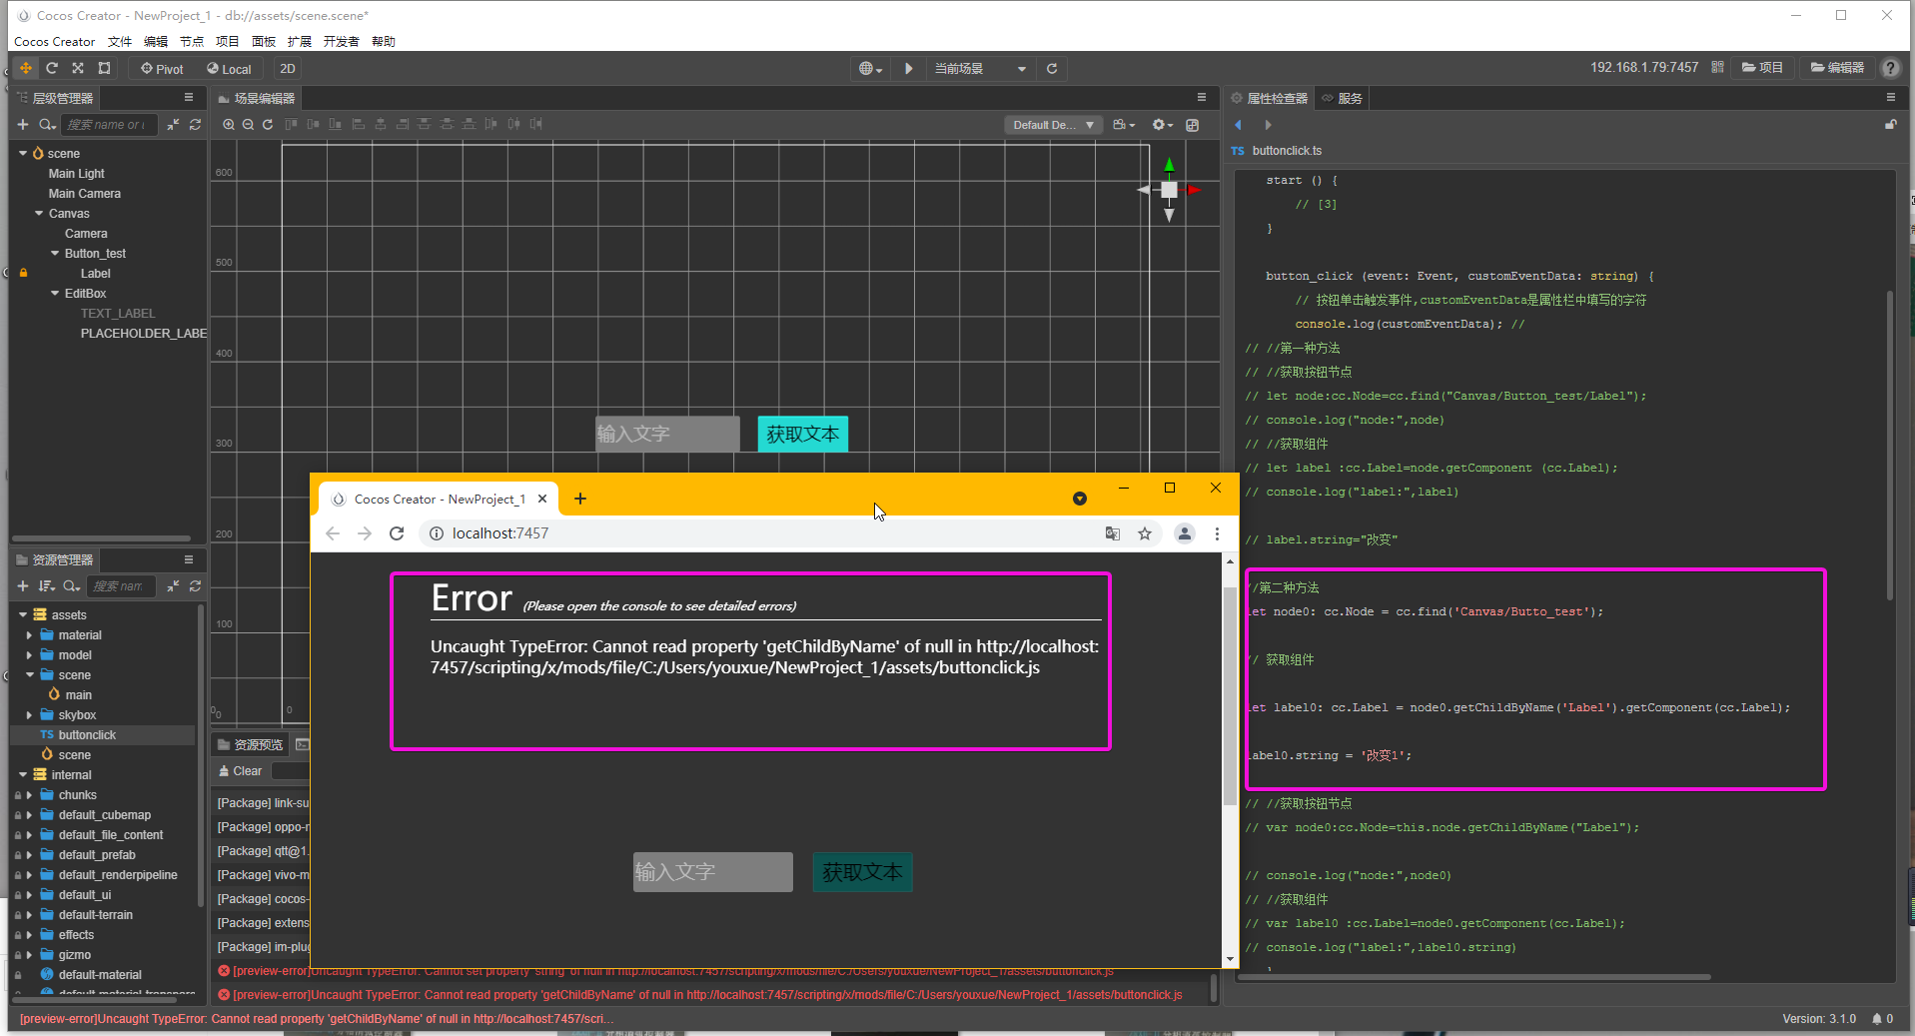Image resolution: width=1915 pixels, height=1036 pixels.
Task: Select the Rect transform tool
Action: (x=104, y=69)
